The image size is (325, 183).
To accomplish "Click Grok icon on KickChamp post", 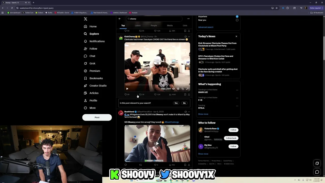I will [185, 37].
